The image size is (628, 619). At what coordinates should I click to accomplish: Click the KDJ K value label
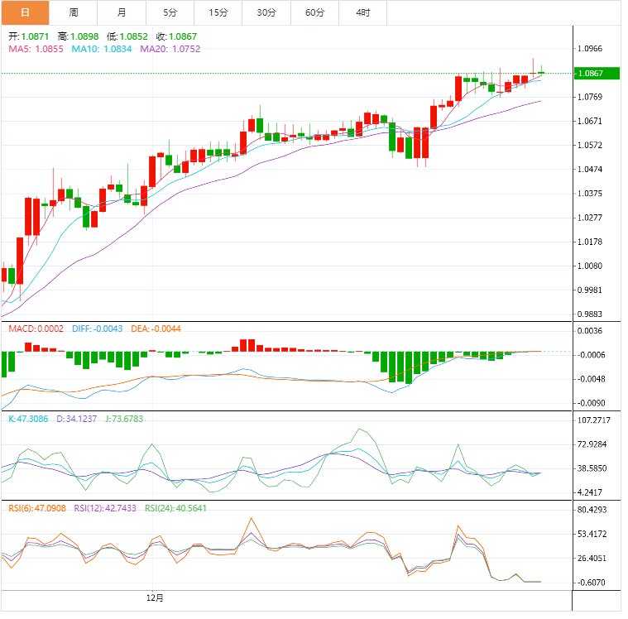[30, 419]
